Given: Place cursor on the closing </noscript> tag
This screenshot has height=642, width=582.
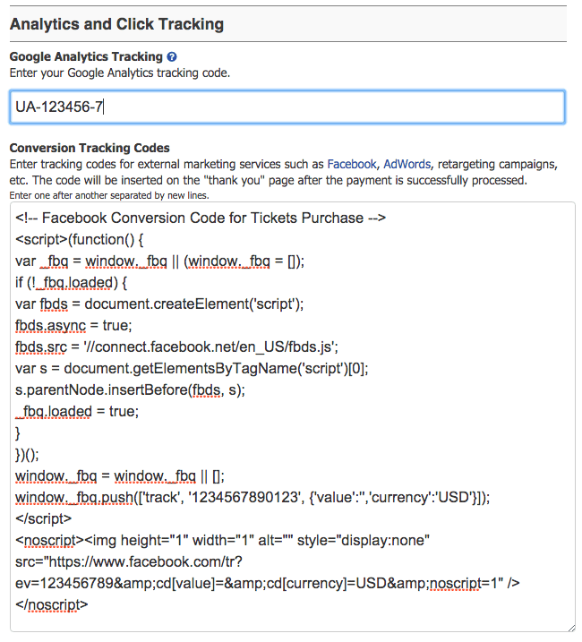Looking at the screenshot, I should (52, 604).
